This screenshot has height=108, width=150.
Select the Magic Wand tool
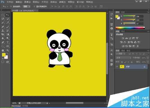pyautogui.click(x=7, y=19)
